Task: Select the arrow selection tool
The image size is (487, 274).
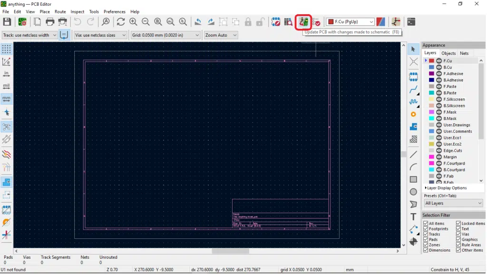Action: (x=413, y=49)
